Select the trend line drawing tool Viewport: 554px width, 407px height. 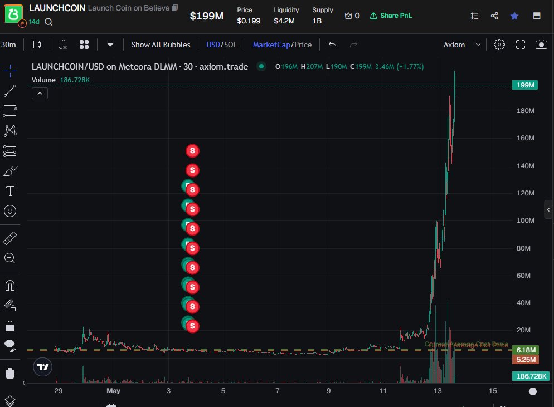10,91
